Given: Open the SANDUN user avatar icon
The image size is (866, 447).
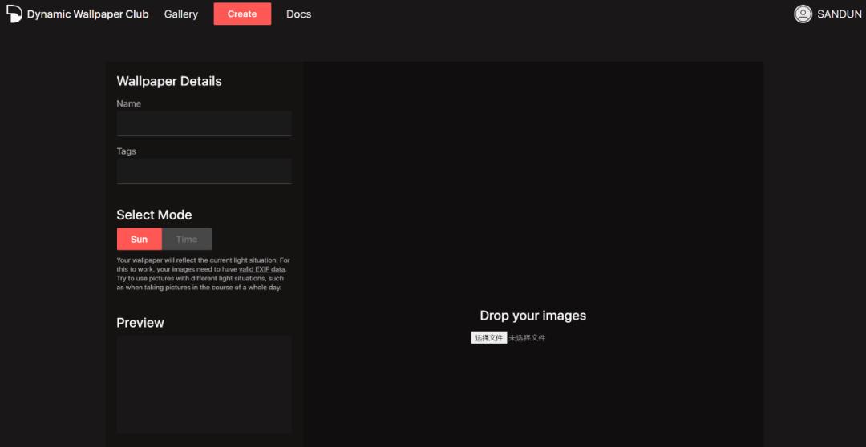Looking at the screenshot, I should click(803, 14).
